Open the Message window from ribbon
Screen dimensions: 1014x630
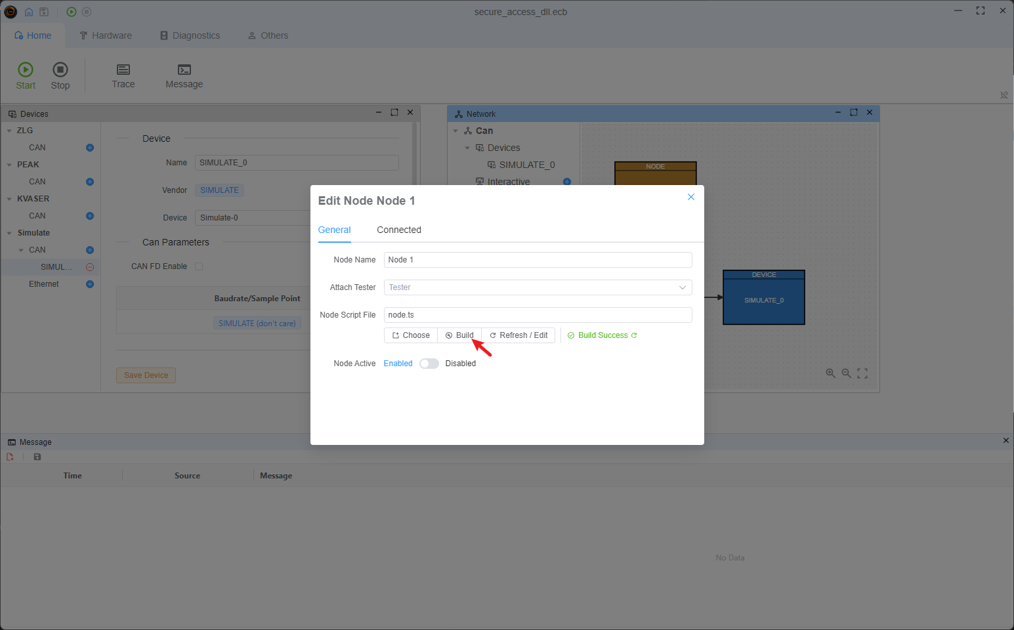pyautogui.click(x=184, y=75)
